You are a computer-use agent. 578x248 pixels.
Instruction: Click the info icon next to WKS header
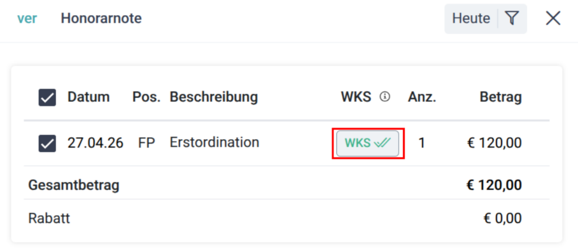point(385,97)
